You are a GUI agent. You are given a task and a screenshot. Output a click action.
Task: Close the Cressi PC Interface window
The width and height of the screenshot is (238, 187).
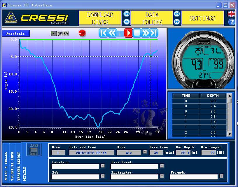(232, 5)
